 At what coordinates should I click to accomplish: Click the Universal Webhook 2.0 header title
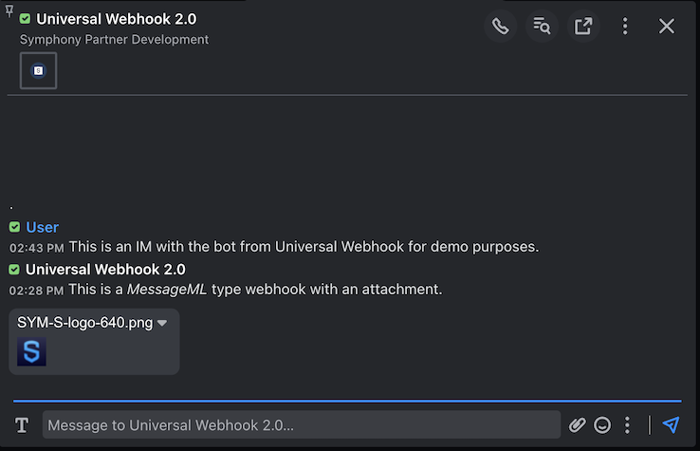point(116,19)
